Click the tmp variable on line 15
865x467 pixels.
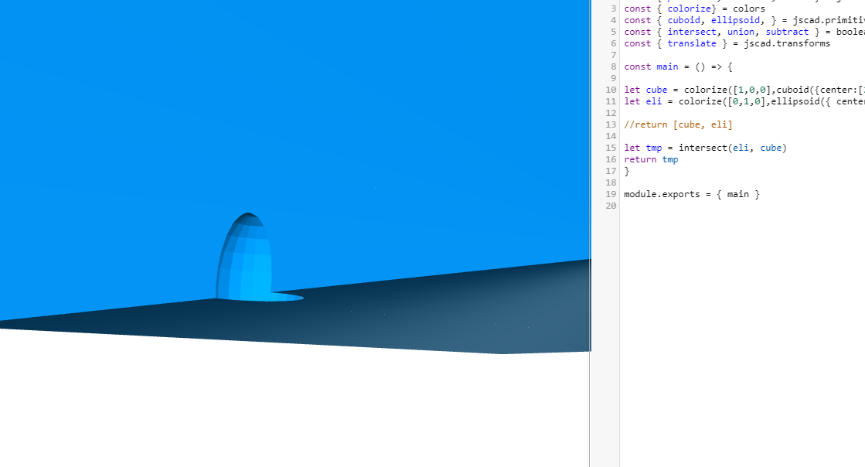[654, 147]
